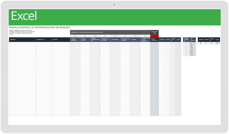This screenshot has height=134, width=229.
Task: Select the URGENZA column header
Action: click(135, 40)
